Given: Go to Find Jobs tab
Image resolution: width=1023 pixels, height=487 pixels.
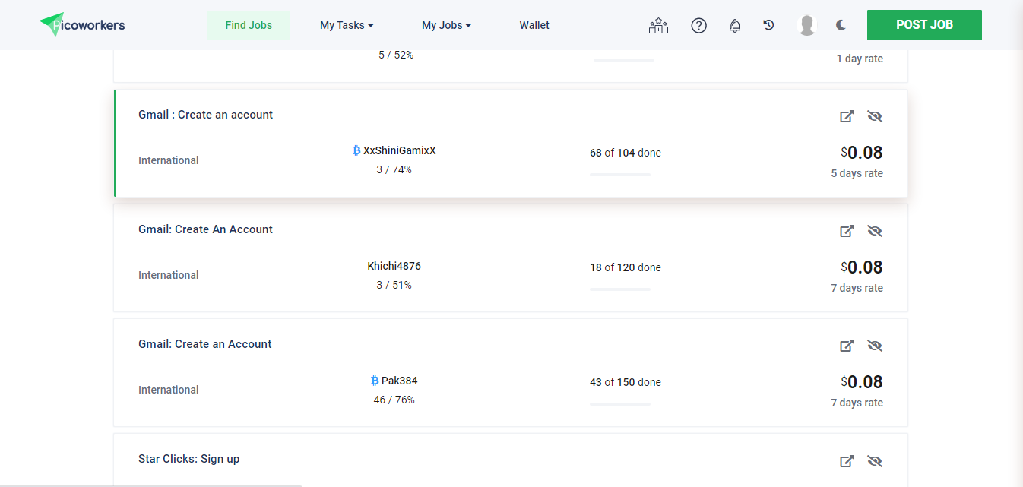Looking at the screenshot, I should click(249, 25).
